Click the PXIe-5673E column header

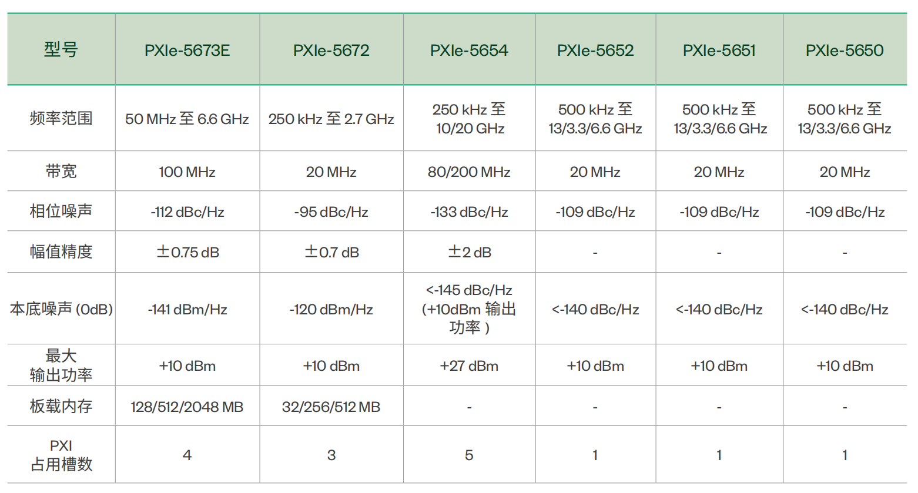pos(187,51)
